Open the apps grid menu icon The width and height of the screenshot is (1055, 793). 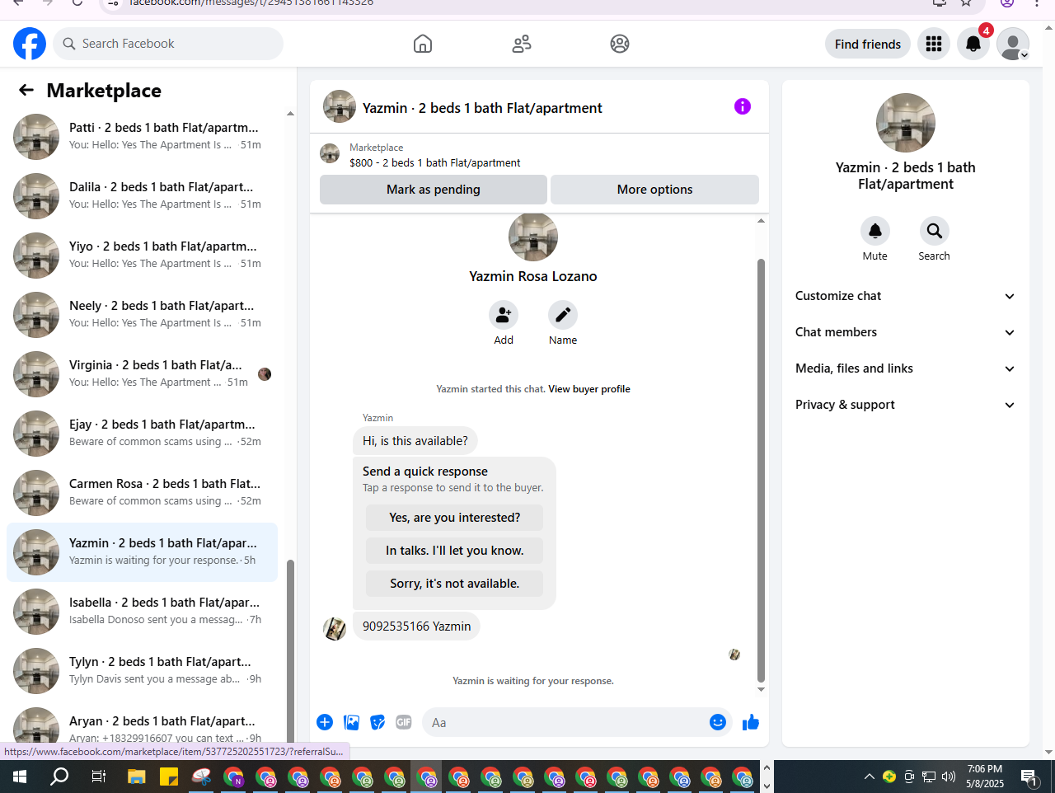(934, 44)
